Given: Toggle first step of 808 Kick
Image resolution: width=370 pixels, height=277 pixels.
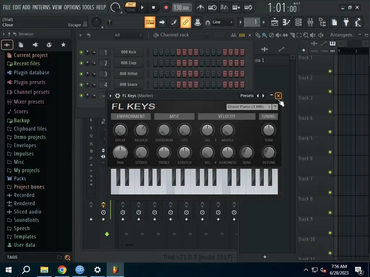Looking at the screenshot, I should pyautogui.click(x=155, y=52).
